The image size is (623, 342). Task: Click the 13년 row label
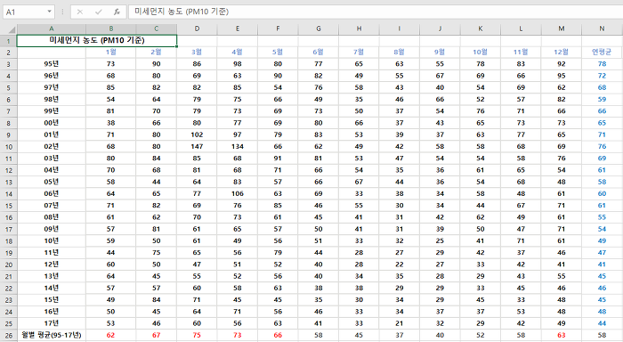52,276
